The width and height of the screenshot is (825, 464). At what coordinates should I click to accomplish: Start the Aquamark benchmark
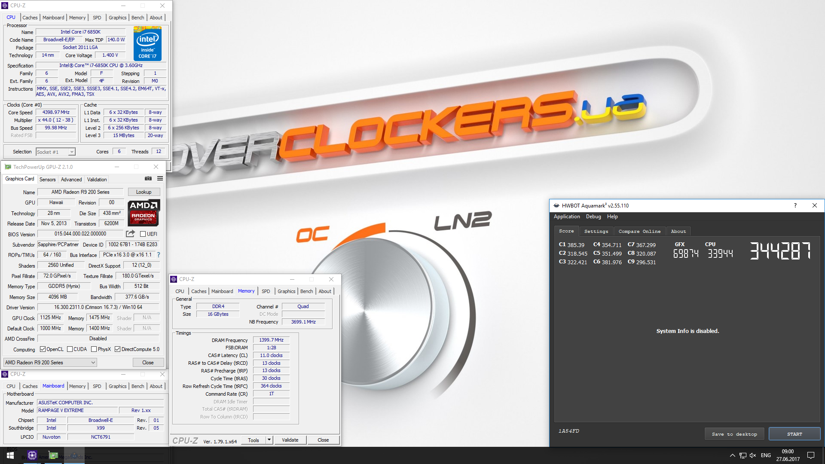click(x=794, y=434)
